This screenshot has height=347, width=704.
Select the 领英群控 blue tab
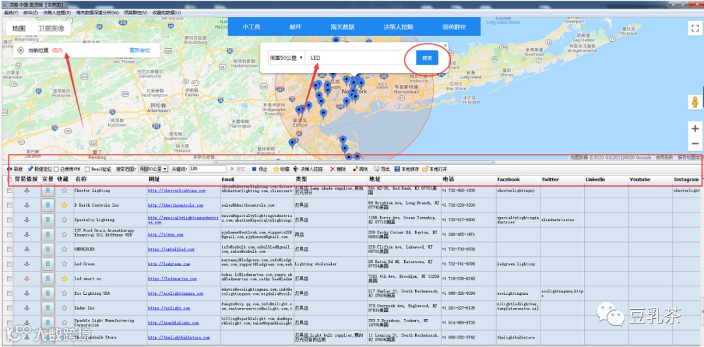pos(454,27)
